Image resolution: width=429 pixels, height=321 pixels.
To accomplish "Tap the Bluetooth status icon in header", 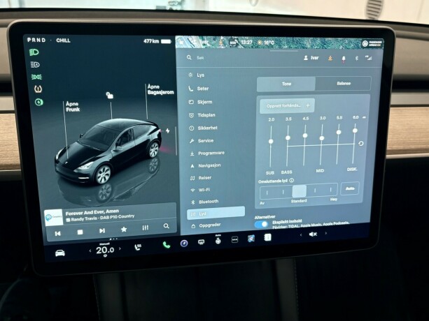I will pos(356,58).
